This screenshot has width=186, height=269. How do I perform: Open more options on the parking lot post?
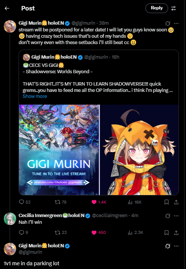coord(176,246)
